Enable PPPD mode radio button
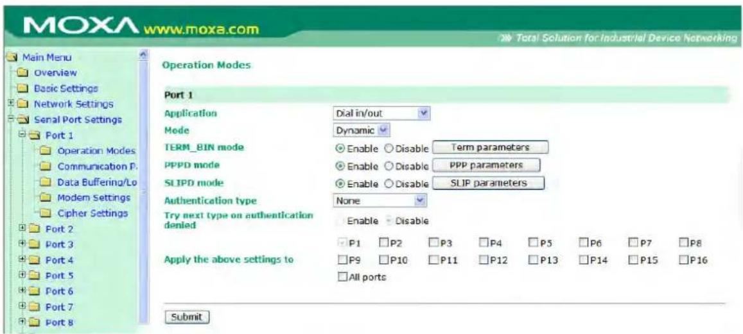The width and height of the screenshot is (743, 334). tap(339, 165)
